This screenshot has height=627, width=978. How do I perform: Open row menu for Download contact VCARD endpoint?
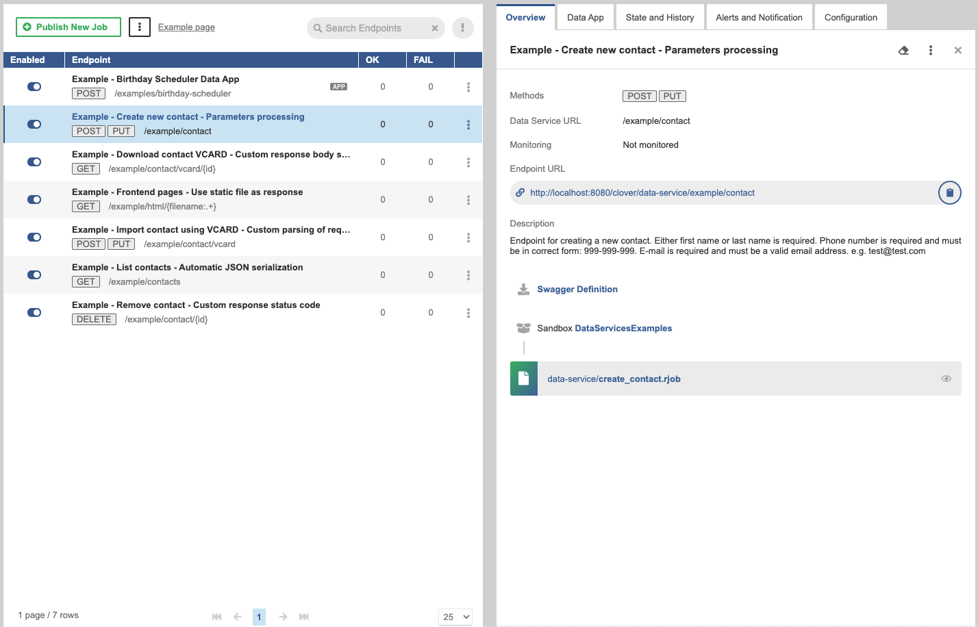468,162
